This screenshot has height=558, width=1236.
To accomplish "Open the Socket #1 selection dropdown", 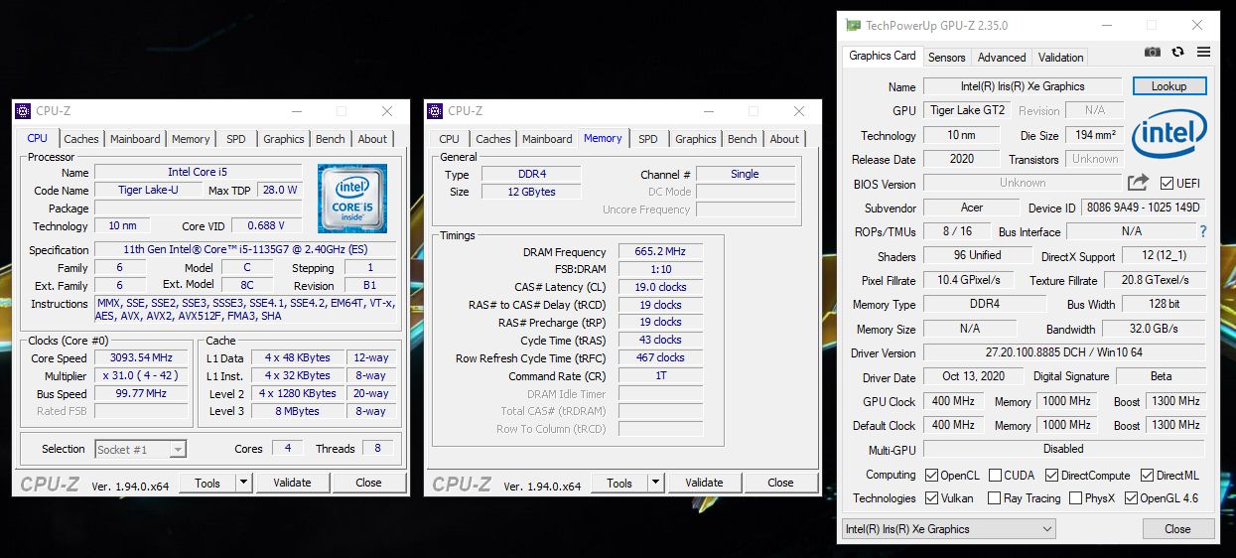I will tap(140, 449).
